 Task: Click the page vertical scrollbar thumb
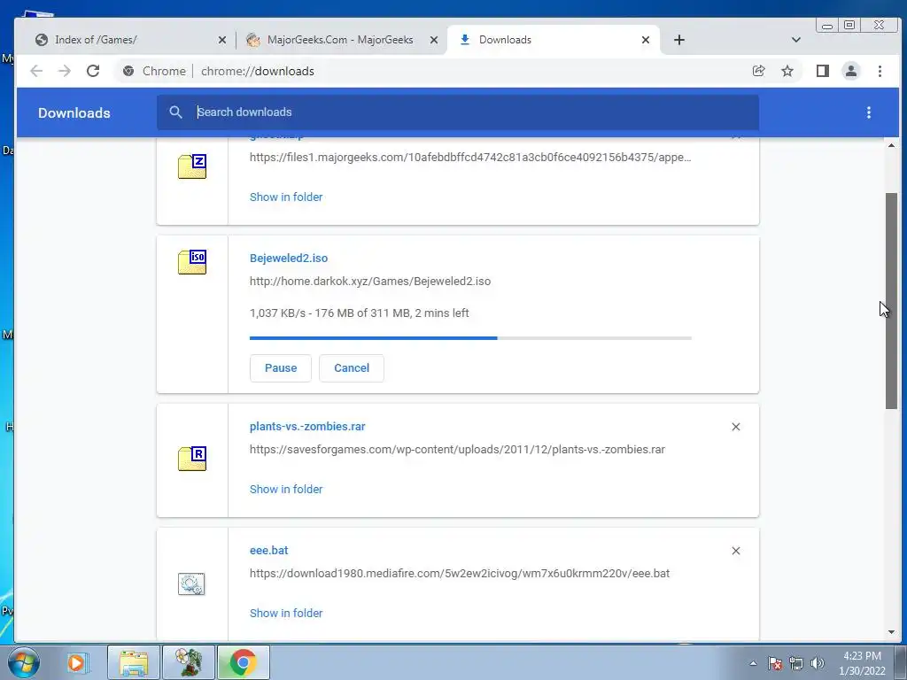[891, 301]
